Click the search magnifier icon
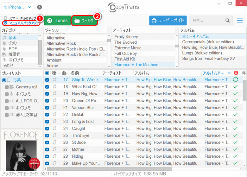The width and height of the screenshot is (247, 177). click(227, 21)
